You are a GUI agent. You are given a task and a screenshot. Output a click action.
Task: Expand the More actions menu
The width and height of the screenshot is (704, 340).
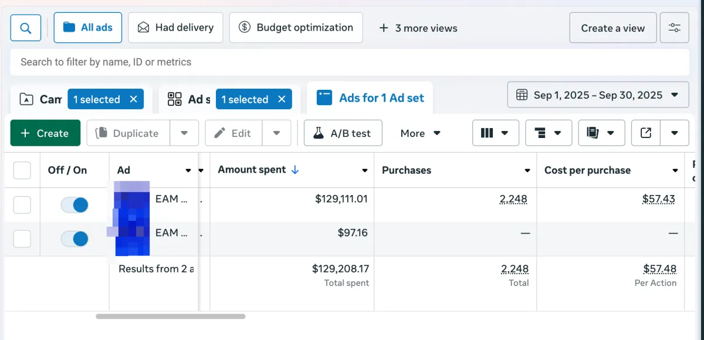point(420,133)
